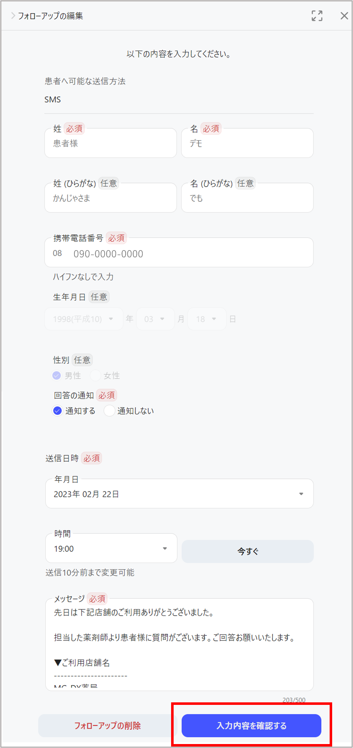The height and width of the screenshot is (748, 353).
Task: Click the 姓 surname input field
Action: 110,143
